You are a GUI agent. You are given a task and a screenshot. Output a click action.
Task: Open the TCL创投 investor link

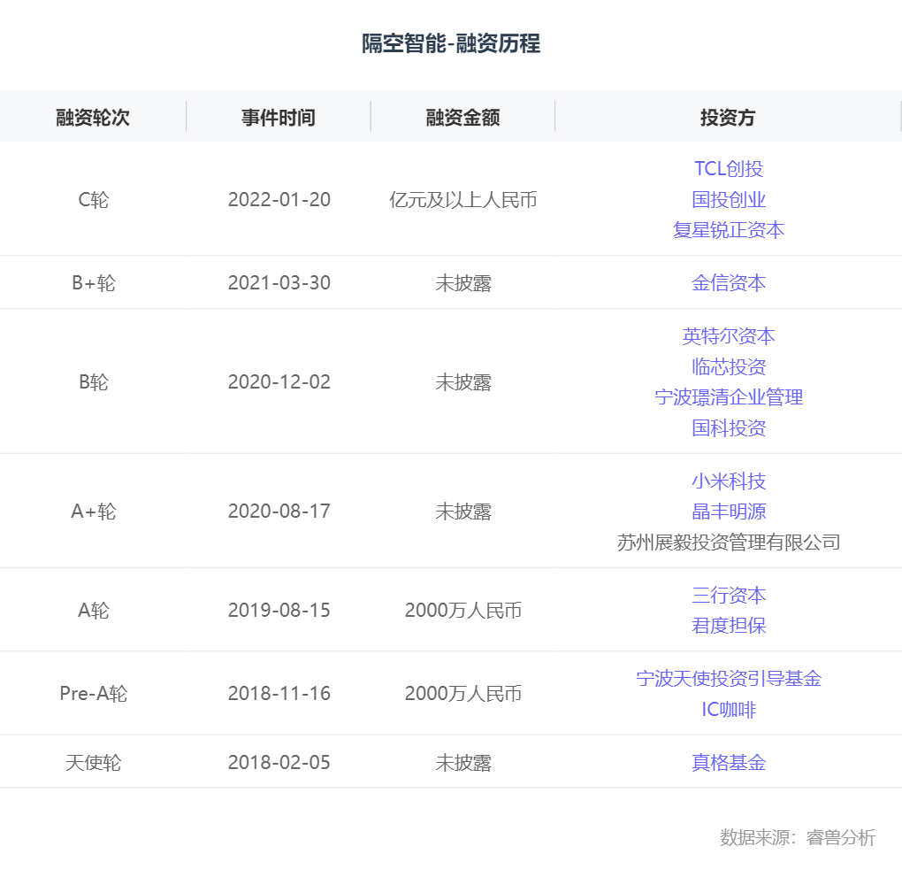pos(729,169)
